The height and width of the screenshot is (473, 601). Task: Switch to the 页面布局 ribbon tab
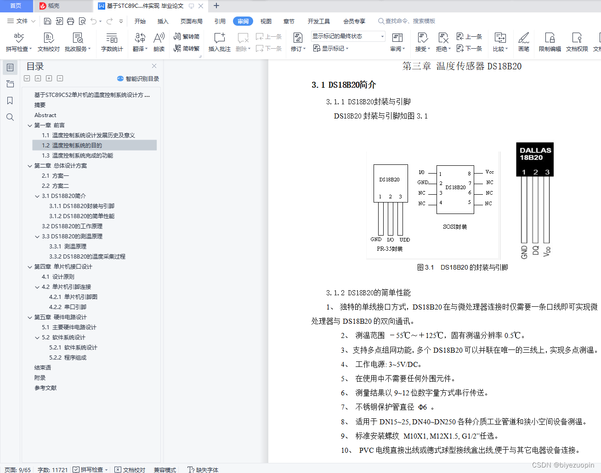[192, 21]
